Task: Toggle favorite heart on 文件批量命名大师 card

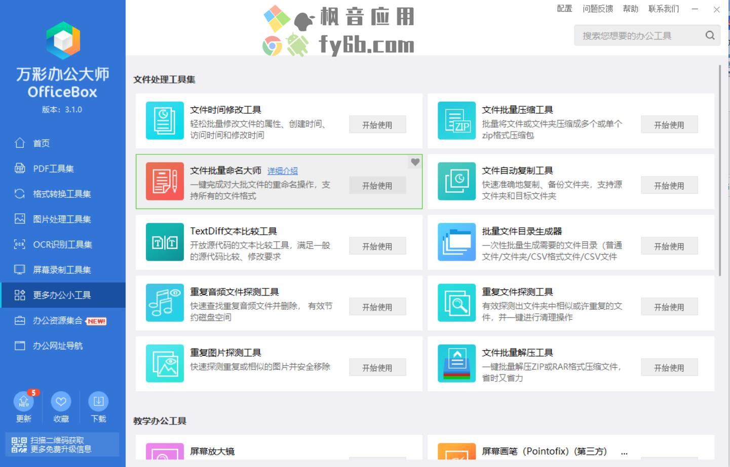Action: tap(415, 162)
